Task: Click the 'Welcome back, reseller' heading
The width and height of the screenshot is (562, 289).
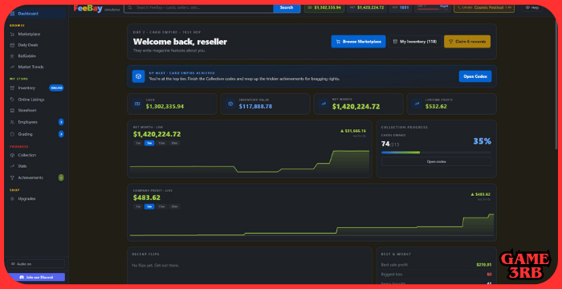Action: click(180, 42)
